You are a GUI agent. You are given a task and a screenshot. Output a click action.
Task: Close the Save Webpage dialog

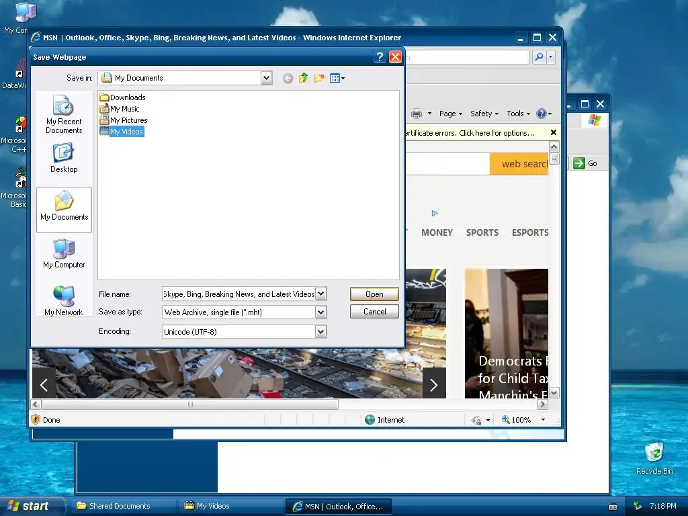395,56
